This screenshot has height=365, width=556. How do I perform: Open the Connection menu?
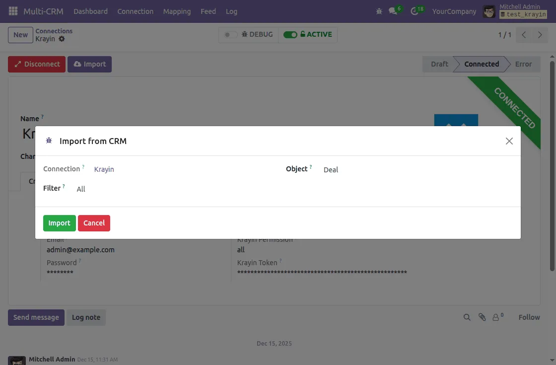[135, 11]
